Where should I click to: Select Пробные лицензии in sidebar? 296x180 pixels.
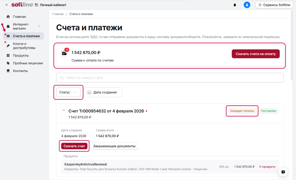[28, 63]
